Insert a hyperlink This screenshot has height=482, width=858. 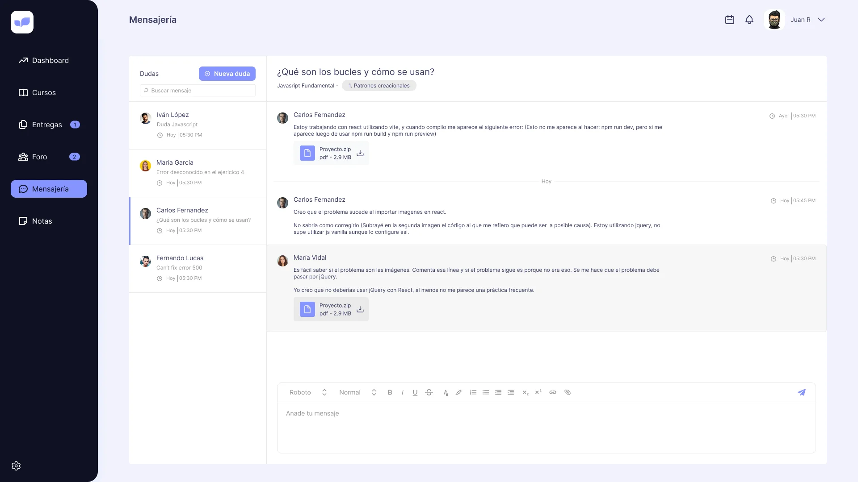point(553,392)
